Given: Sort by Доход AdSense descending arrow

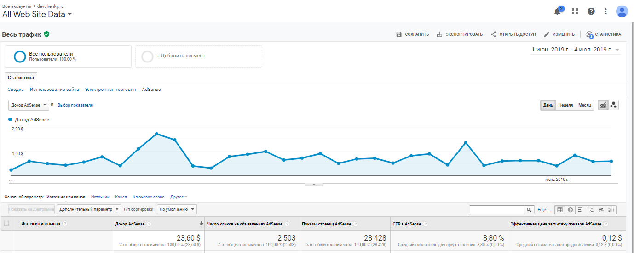Looking at the screenshot, I should coord(201,224).
